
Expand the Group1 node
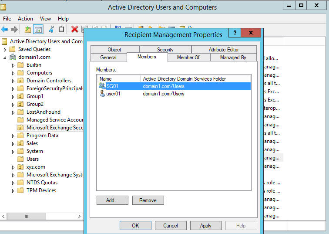point(13,97)
